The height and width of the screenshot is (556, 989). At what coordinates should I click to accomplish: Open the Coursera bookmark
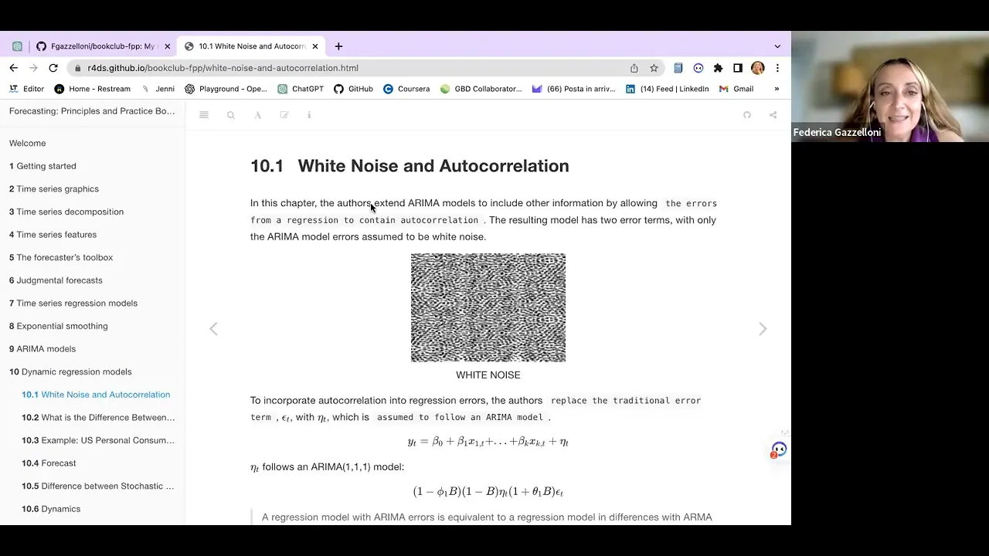[x=406, y=89]
